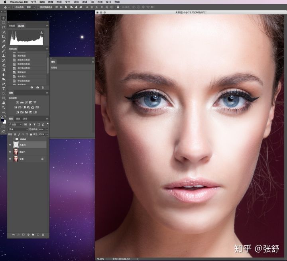
Task: Switch to the 导航器 panel tab
Action: (12, 26)
